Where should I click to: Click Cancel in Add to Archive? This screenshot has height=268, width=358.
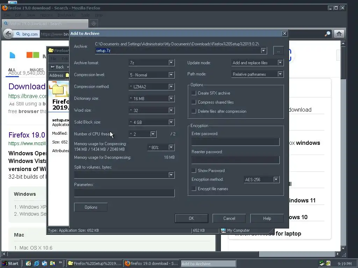coord(229,218)
